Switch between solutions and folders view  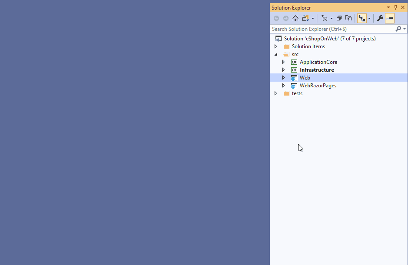(x=305, y=18)
